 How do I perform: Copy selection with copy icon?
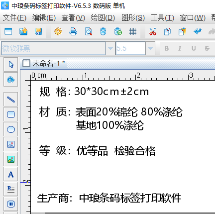coord(167,31)
